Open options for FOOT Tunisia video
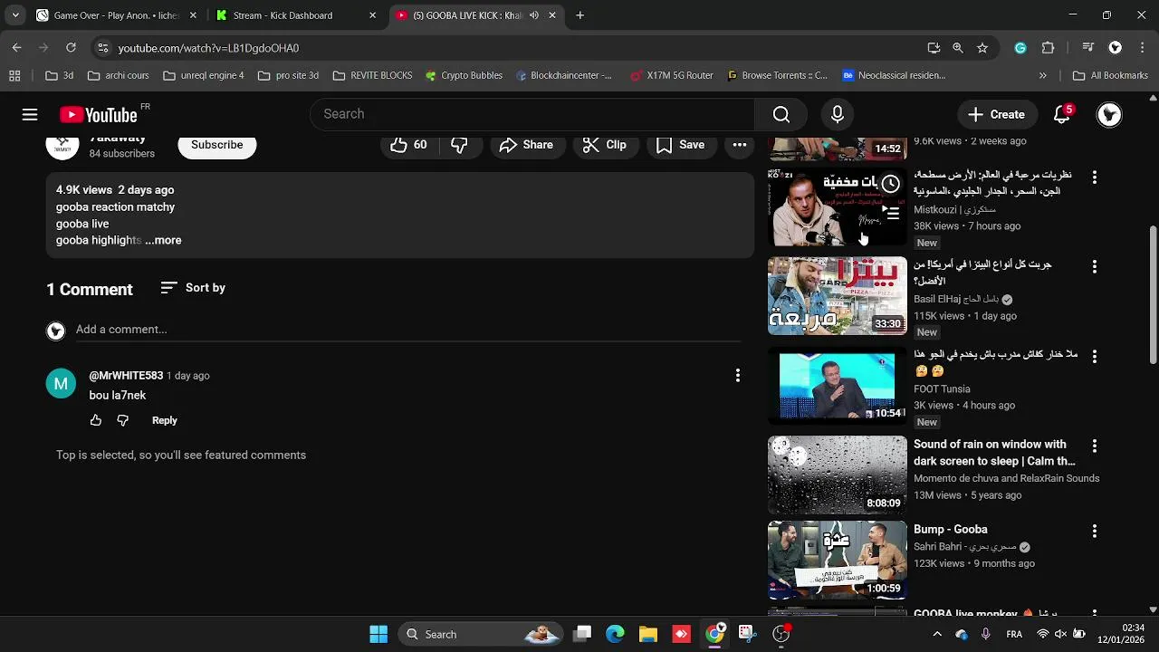Image resolution: width=1159 pixels, height=652 pixels. coord(1094,357)
